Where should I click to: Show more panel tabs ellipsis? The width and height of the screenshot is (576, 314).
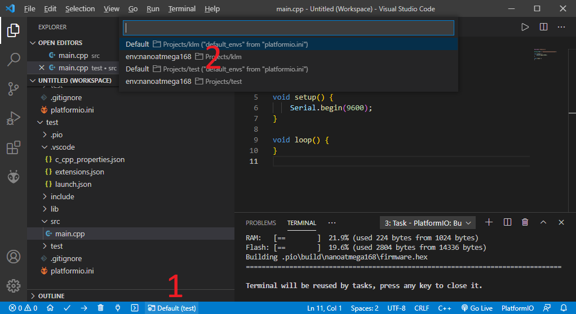(x=332, y=223)
